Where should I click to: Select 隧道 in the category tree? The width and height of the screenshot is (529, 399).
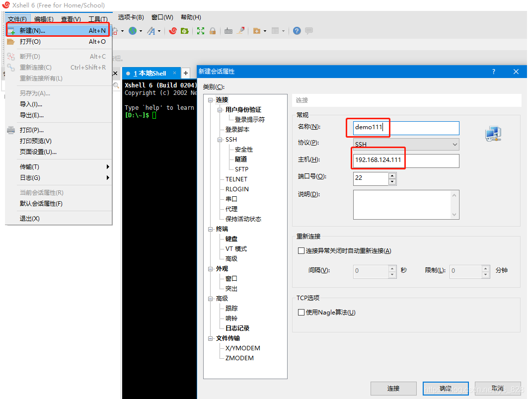pos(241,160)
